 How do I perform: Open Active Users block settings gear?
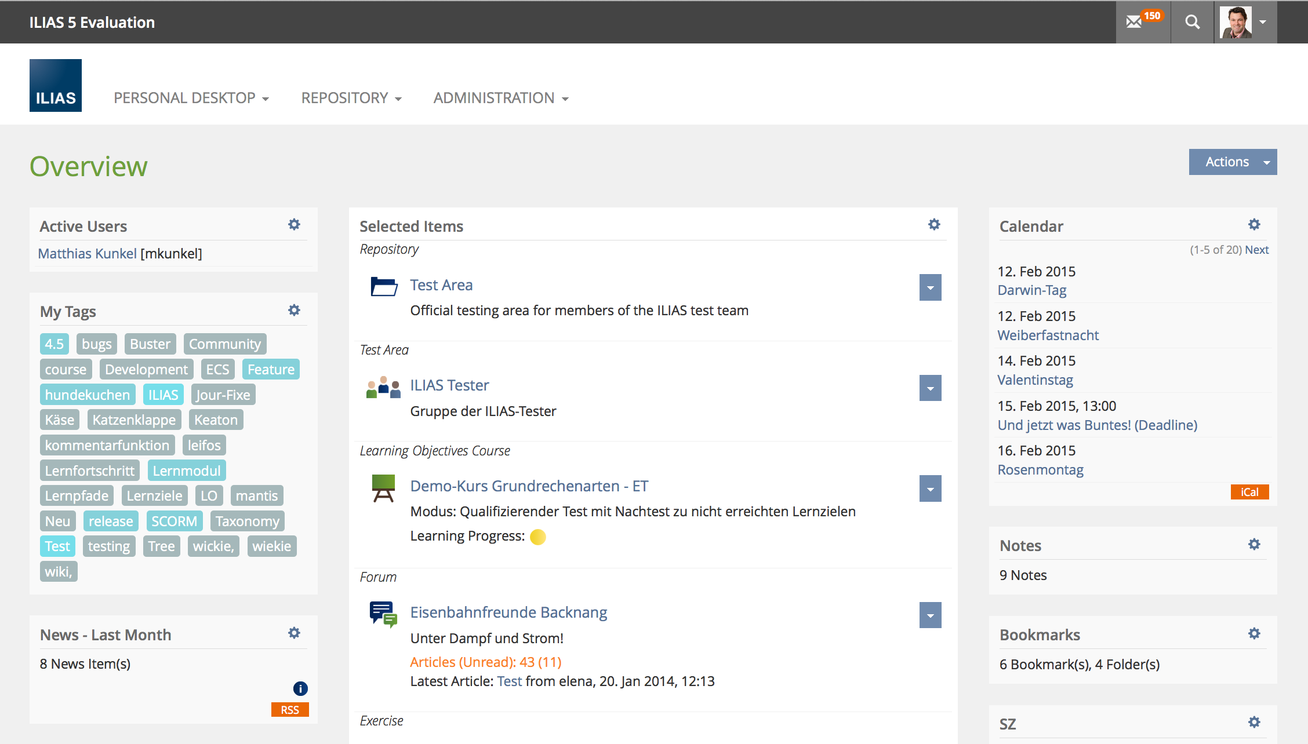(x=294, y=225)
